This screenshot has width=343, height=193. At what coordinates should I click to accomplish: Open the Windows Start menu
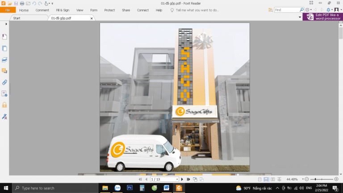point(6,188)
